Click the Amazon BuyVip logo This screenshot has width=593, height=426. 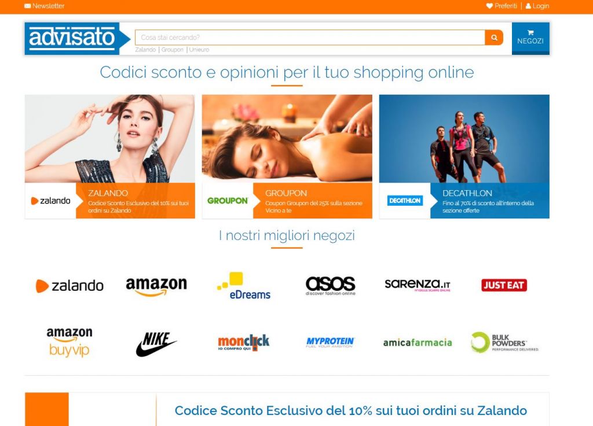coord(69,342)
